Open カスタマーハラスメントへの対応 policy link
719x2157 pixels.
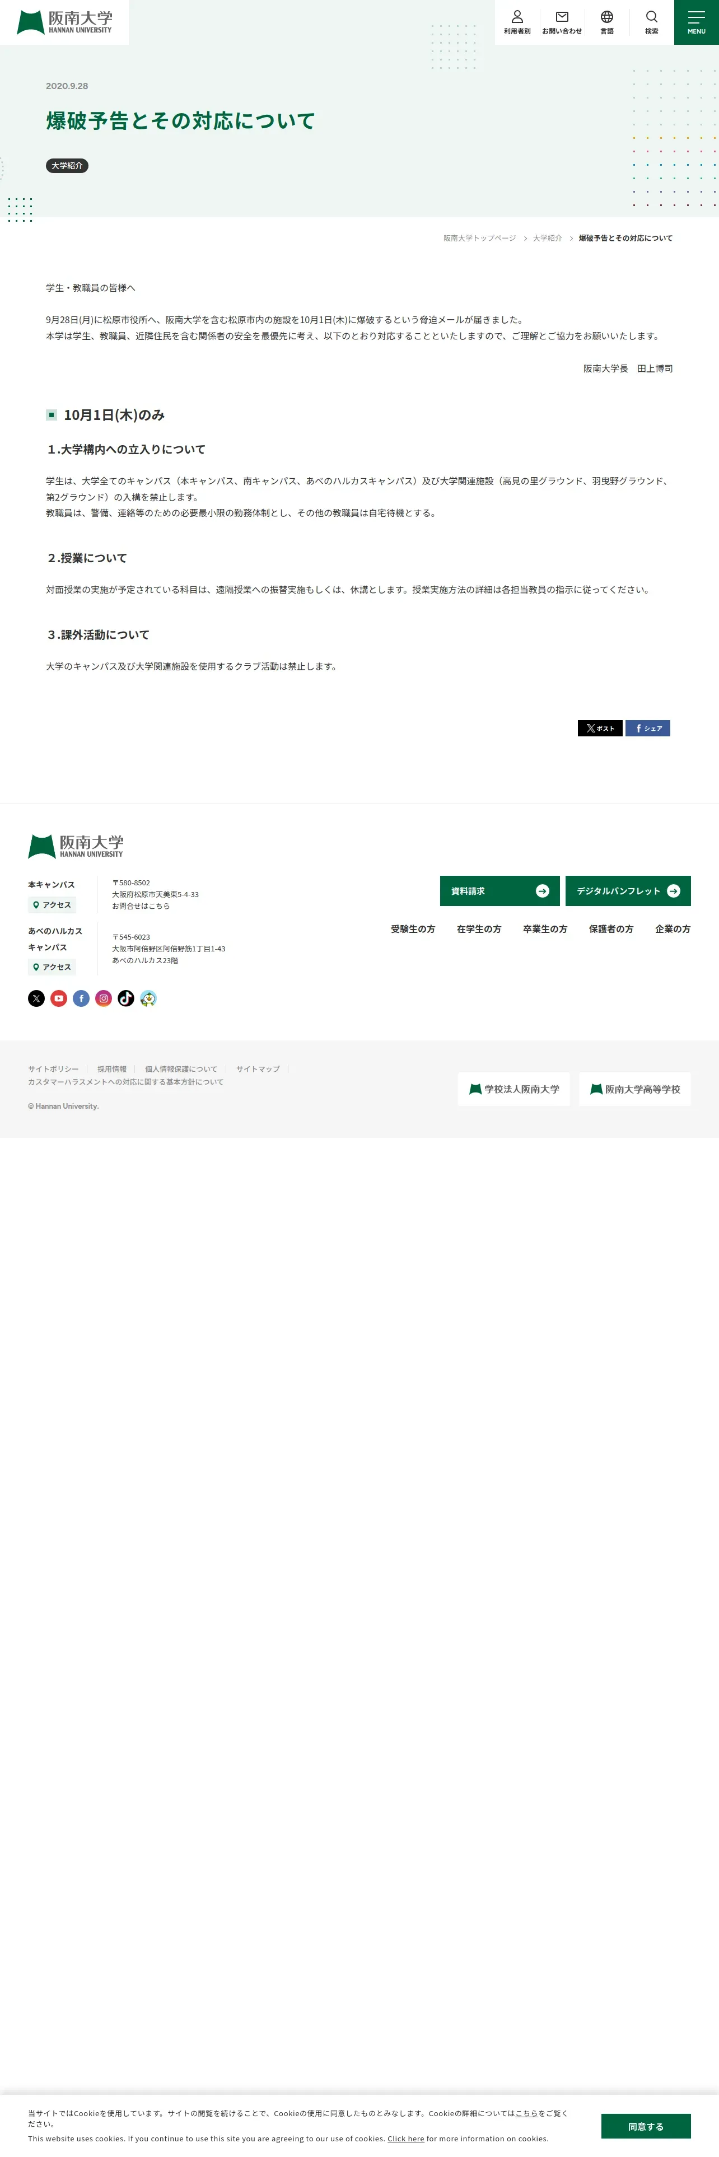(x=125, y=1082)
